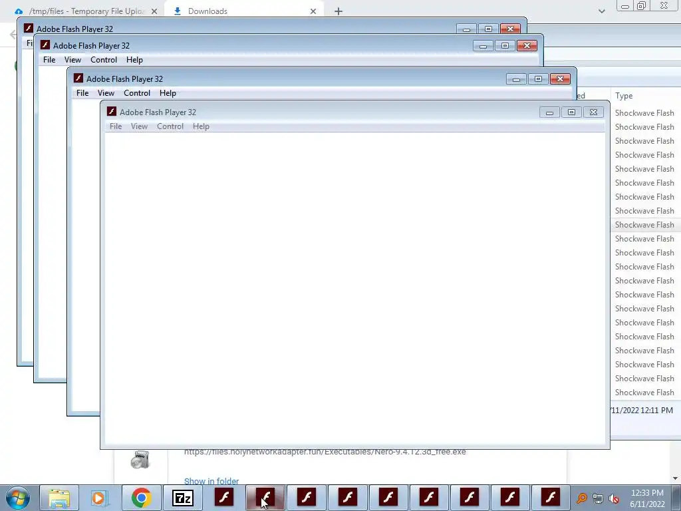Click the Flash logo of the third Flash Player window
The image size is (681, 511).
pyautogui.click(x=78, y=79)
